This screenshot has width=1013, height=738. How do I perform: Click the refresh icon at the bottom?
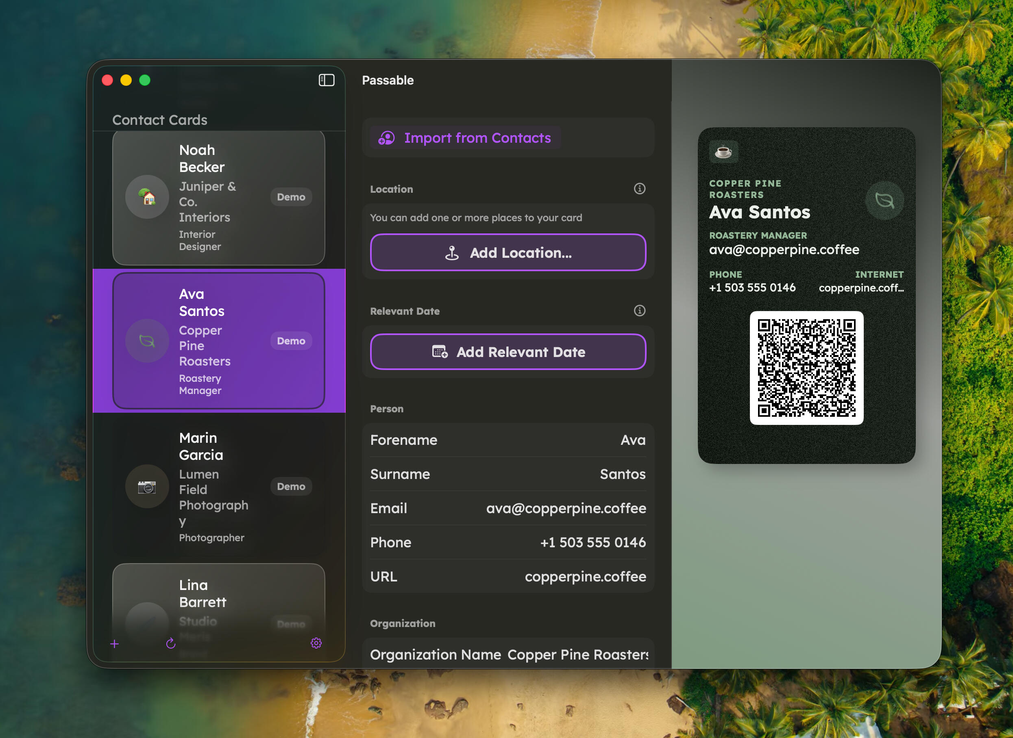(171, 643)
